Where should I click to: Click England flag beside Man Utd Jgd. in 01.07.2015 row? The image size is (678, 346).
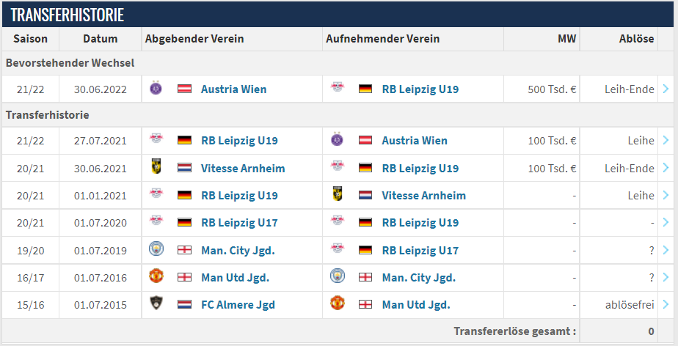coord(365,304)
